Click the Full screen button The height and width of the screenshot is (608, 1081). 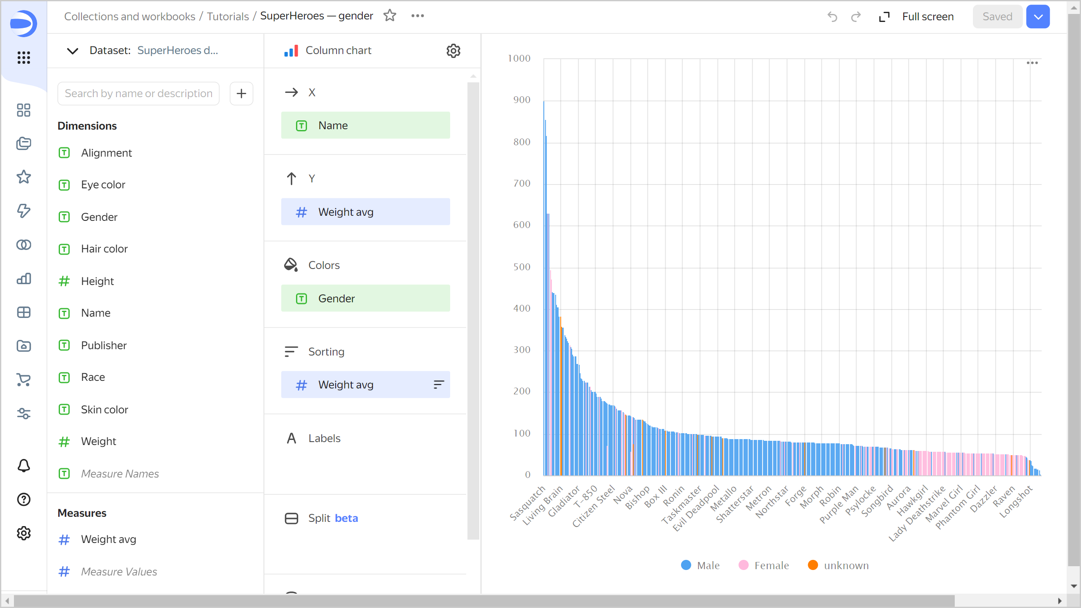pos(916,16)
